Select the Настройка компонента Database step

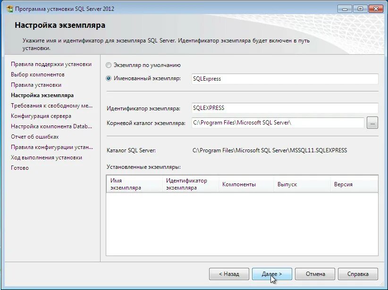[x=51, y=126]
